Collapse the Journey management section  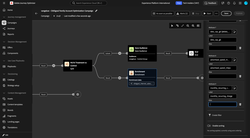tap(4, 17)
